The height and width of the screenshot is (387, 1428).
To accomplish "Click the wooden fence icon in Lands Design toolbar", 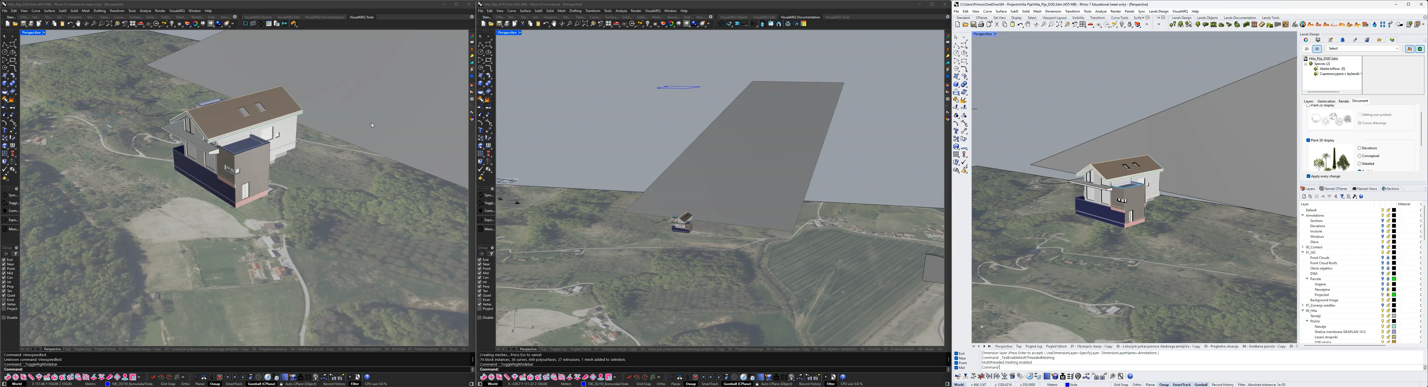I will point(1255,24).
